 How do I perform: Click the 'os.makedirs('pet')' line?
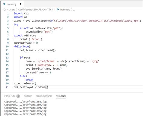coord(39,32)
